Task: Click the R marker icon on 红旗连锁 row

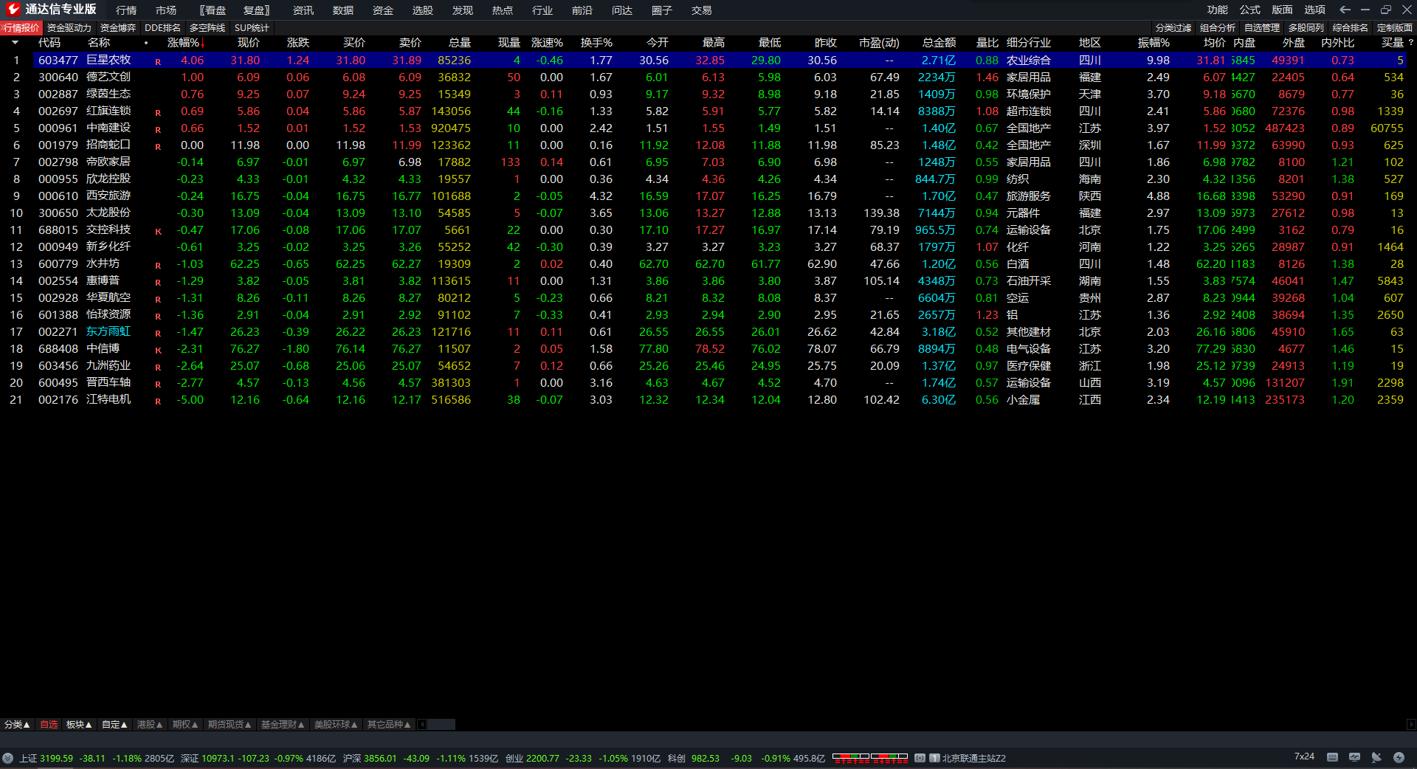Action: pyautogui.click(x=158, y=113)
